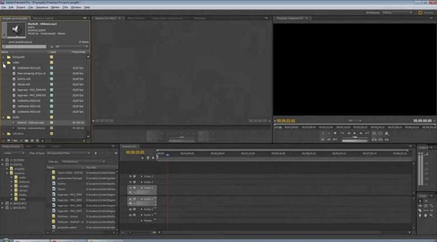The image size is (437, 242).
Task: Go to In point in Program monitor
Action: (x=323, y=140)
